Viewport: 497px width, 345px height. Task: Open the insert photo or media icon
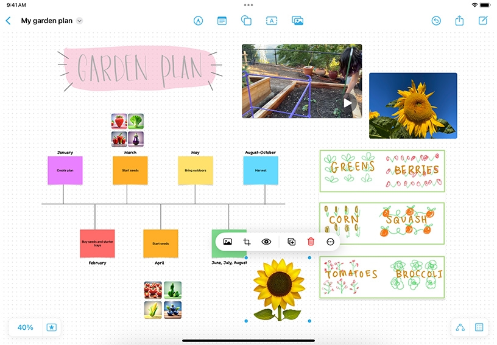pyautogui.click(x=297, y=21)
